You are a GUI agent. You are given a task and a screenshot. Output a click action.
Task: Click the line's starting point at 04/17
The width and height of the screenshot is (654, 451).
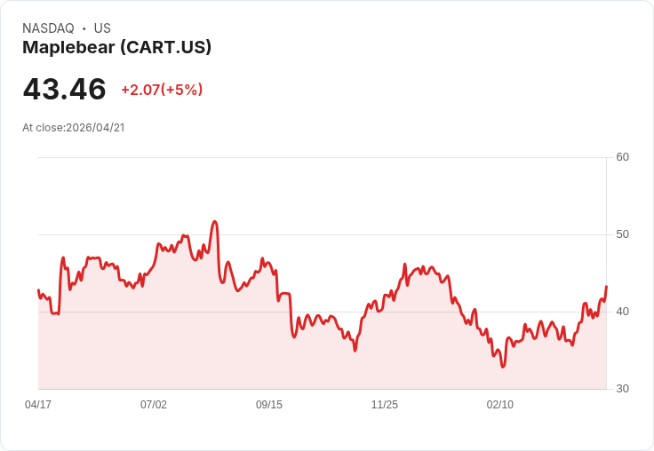38,290
